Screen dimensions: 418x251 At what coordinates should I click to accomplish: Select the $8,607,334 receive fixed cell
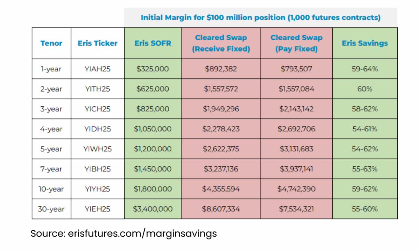pos(221,209)
